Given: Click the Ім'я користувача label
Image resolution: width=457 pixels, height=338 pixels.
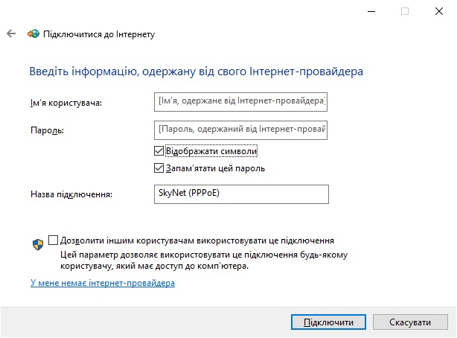Looking at the screenshot, I should (x=66, y=103).
